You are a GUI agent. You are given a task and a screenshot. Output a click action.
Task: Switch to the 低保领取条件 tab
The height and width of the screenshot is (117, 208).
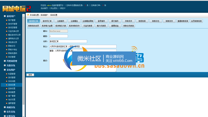[74, 26]
